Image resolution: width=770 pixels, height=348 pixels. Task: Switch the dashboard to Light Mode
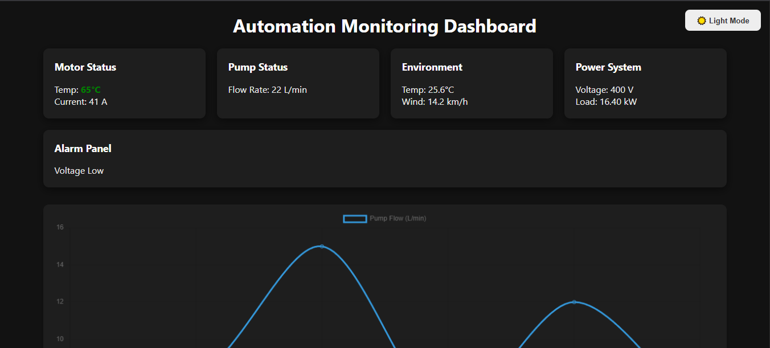(723, 20)
